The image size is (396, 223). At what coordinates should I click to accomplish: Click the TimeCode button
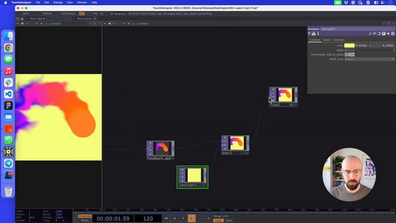click(x=84, y=216)
